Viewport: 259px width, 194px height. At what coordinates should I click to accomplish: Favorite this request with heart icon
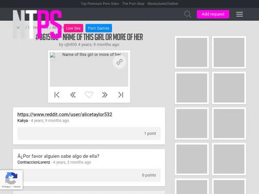click(89, 95)
